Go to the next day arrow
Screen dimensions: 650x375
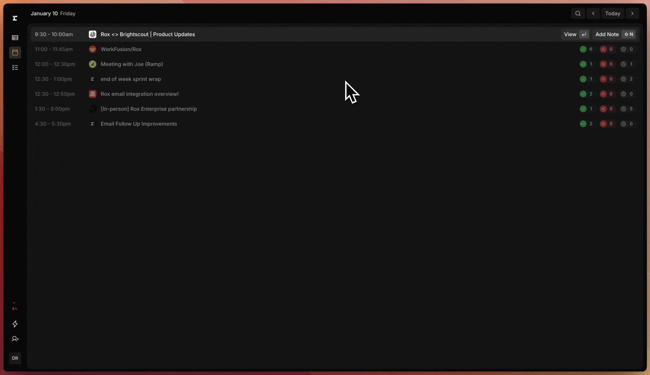pyautogui.click(x=632, y=14)
